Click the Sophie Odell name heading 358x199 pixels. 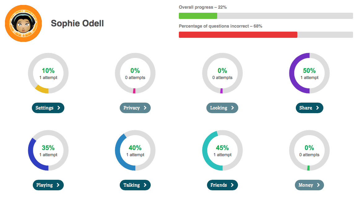77,23
